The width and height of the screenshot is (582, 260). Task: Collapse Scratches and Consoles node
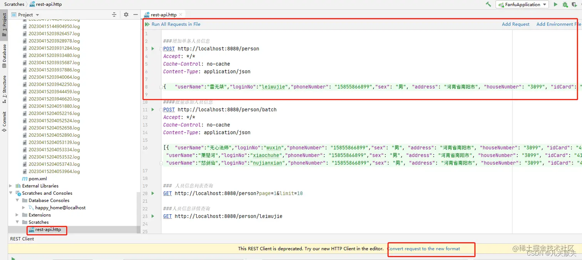point(10,193)
